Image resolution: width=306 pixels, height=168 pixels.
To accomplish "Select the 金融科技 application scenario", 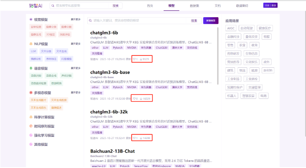I will point(233,37).
